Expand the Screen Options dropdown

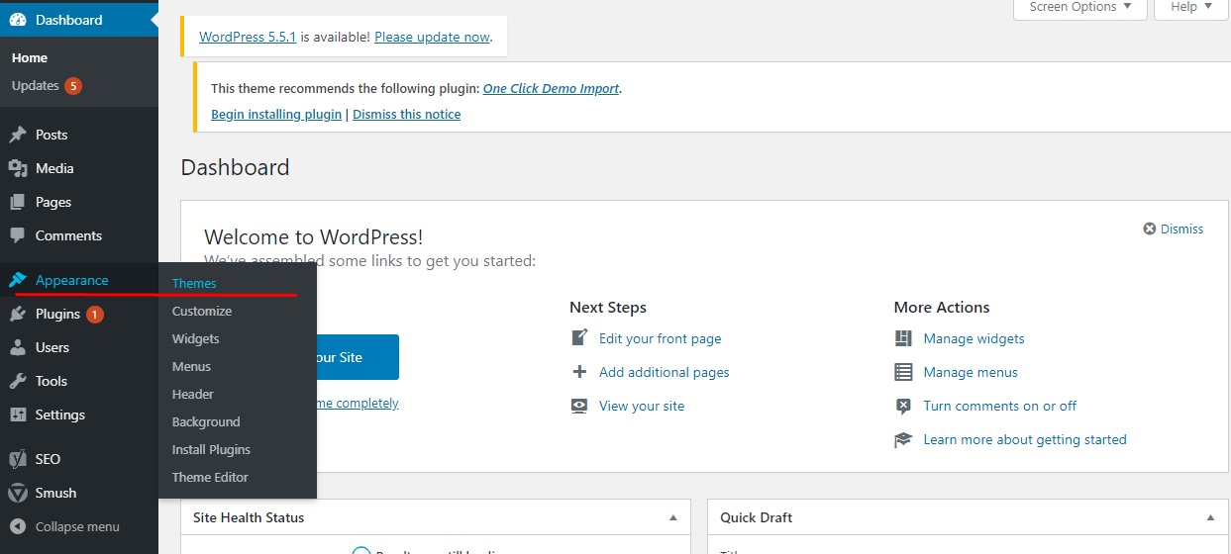pos(1079,7)
